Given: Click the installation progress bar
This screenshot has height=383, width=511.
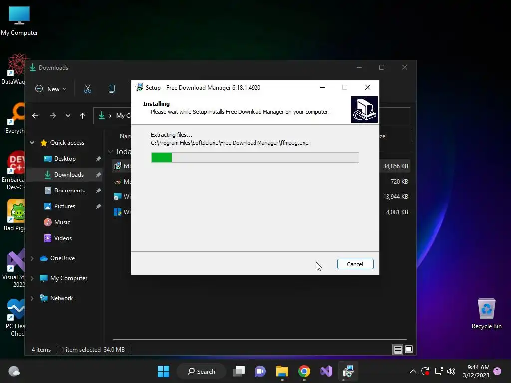Looking at the screenshot, I should click(x=255, y=157).
